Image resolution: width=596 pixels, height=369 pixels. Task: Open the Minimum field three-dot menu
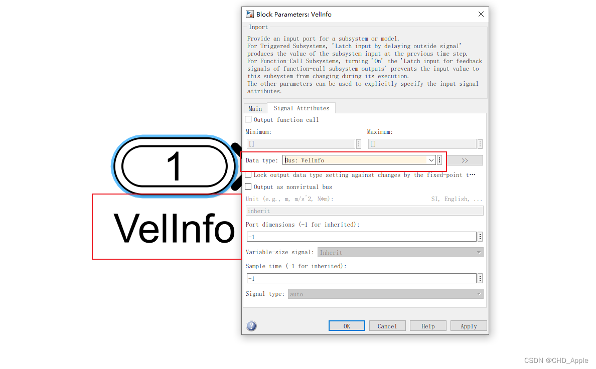[358, 144]
